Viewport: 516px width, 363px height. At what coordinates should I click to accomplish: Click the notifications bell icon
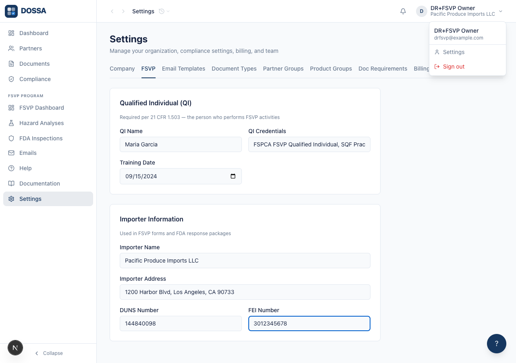[403, 11]
